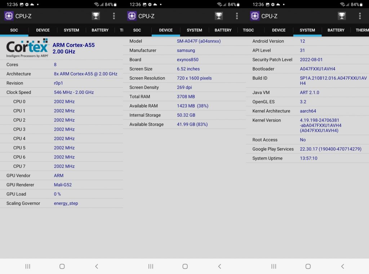Tap the 'ARM Cortex-A55 2.00 GHz' heading
This screenshot has height=274, width=369.
74,48
